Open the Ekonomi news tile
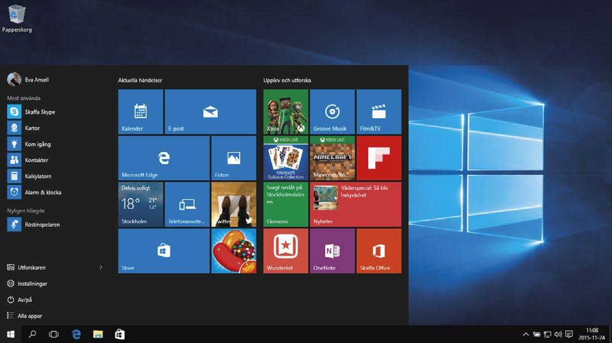This screenshot has height=343, width=612. [286, 204]
